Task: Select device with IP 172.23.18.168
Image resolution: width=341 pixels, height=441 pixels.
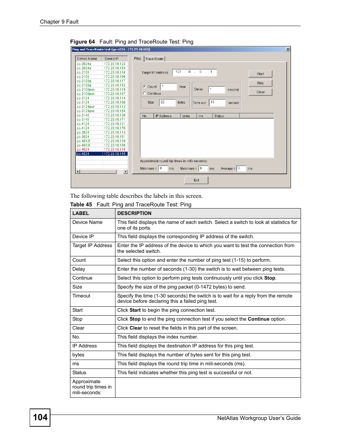Action: 115,102
